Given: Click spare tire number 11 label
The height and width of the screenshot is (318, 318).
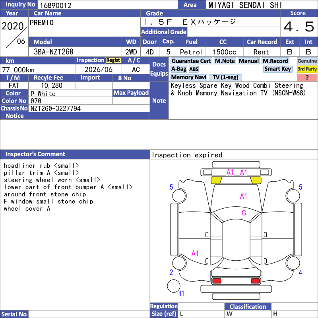Looking at the screenshot, I should tap(182, 294).
